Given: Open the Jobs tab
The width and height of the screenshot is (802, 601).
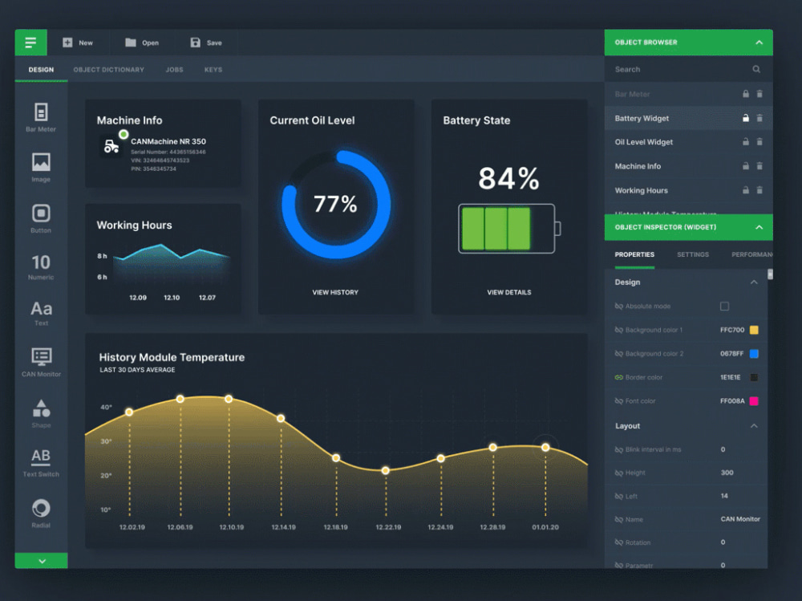Looking at the screenshot, I should point(174,70).
